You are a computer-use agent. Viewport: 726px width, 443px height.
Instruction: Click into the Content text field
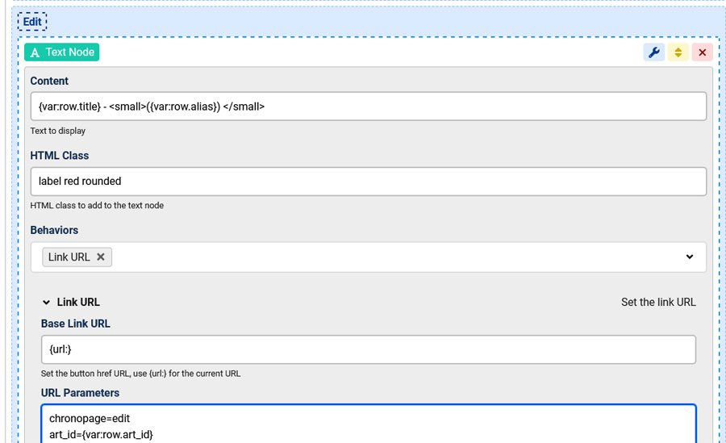pos(369,107)
